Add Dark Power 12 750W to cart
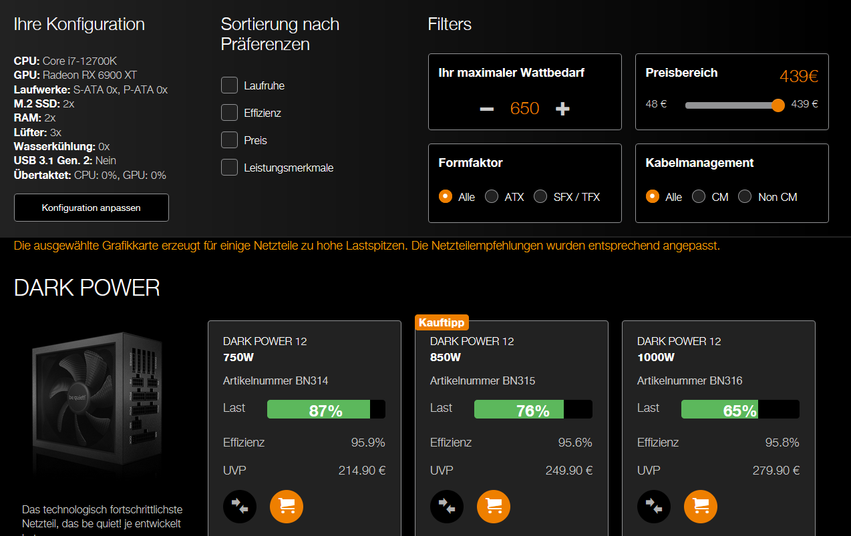 coord(287,507)
